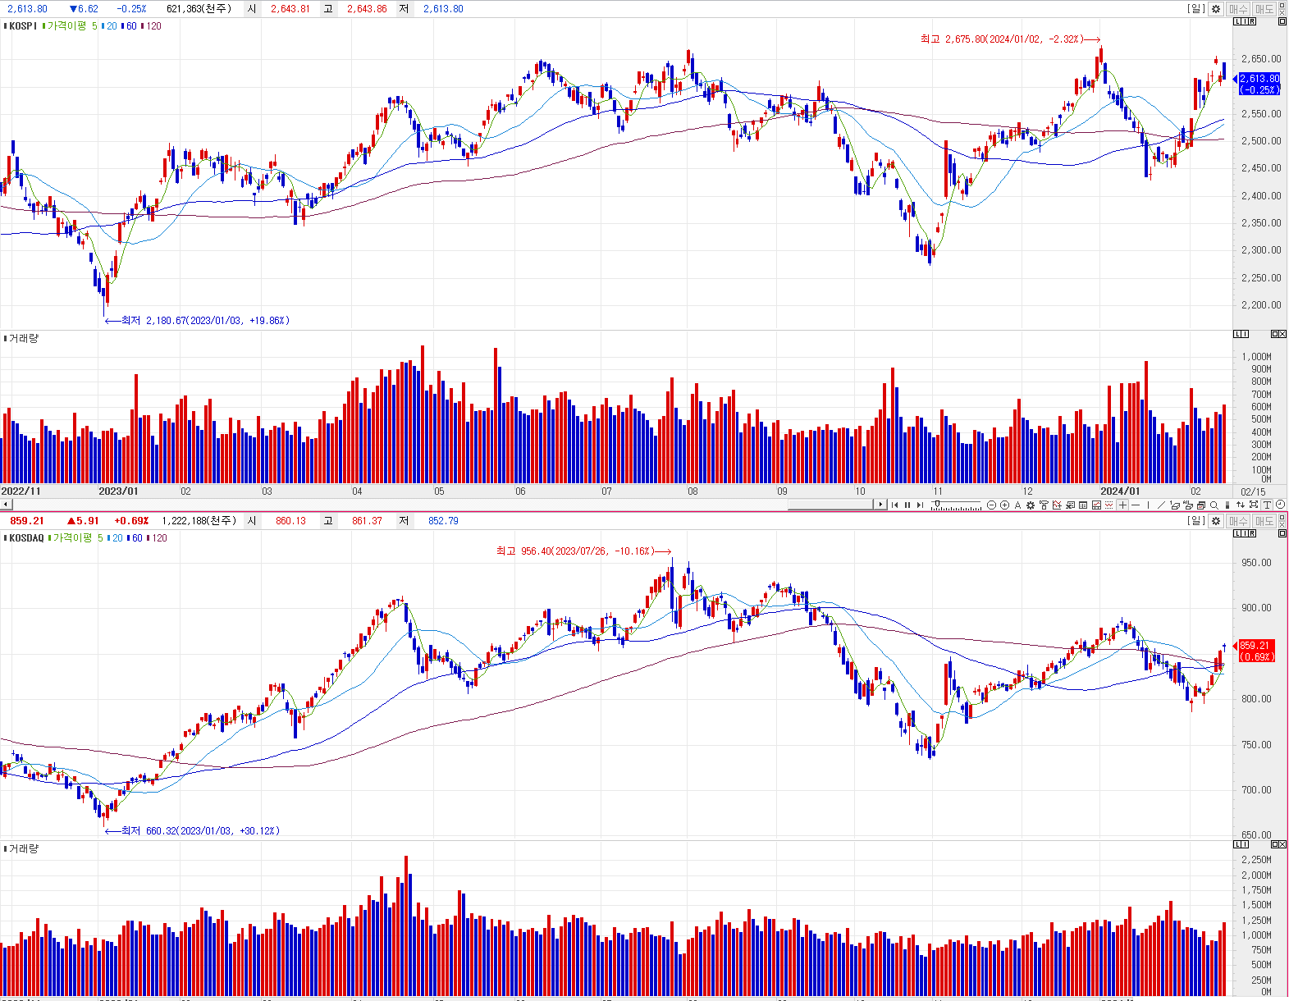Close the KOSDAQ volume panel

pyautogui.click(x=1282, y=844)
